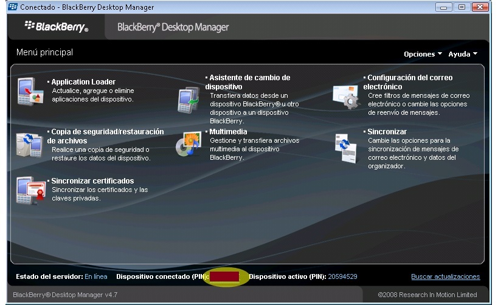Click the Menú principal title
Viewport: 498px width, 305px height.
pyautogui.click(x=44, y=52)
